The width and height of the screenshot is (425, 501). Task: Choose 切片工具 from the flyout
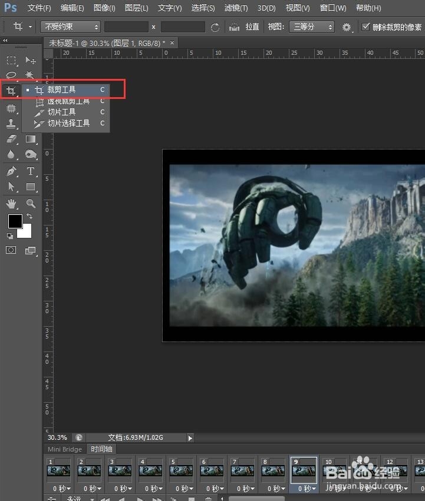(x=66, y=112)
